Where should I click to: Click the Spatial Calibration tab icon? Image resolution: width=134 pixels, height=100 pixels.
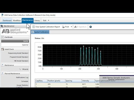pyautogui.click(x=32, y=32)
